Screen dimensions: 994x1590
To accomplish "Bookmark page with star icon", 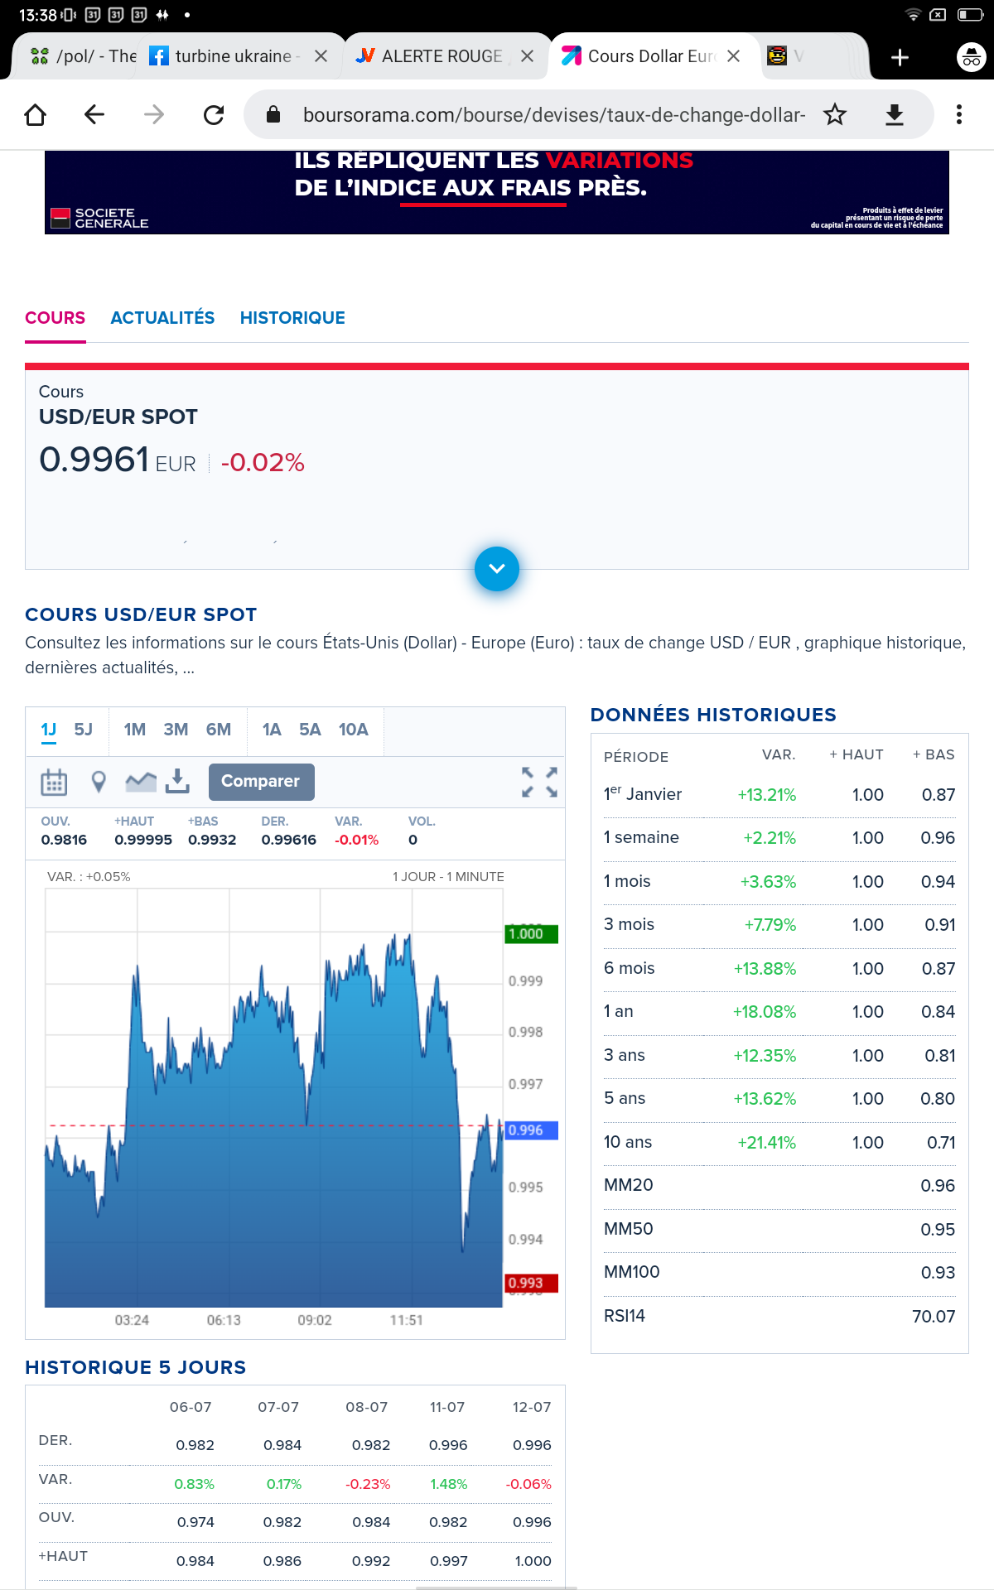I will (835, 114).
